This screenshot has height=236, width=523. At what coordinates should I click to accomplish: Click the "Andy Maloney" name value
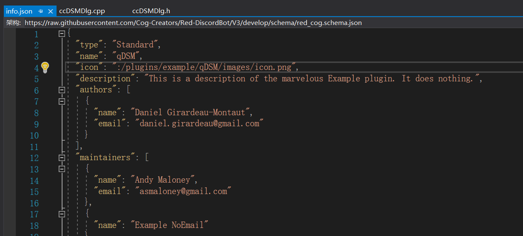pos(162,180)
